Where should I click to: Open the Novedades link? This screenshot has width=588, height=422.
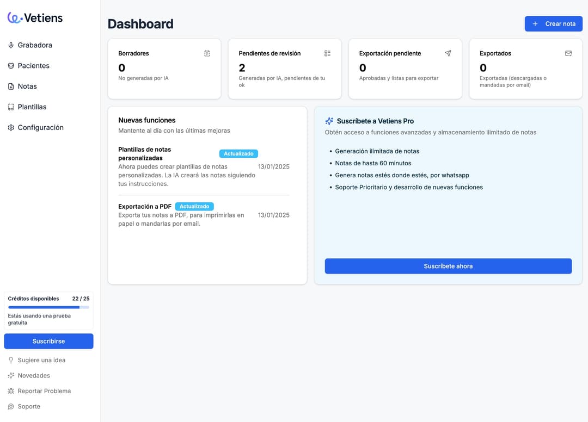point(33,376)
